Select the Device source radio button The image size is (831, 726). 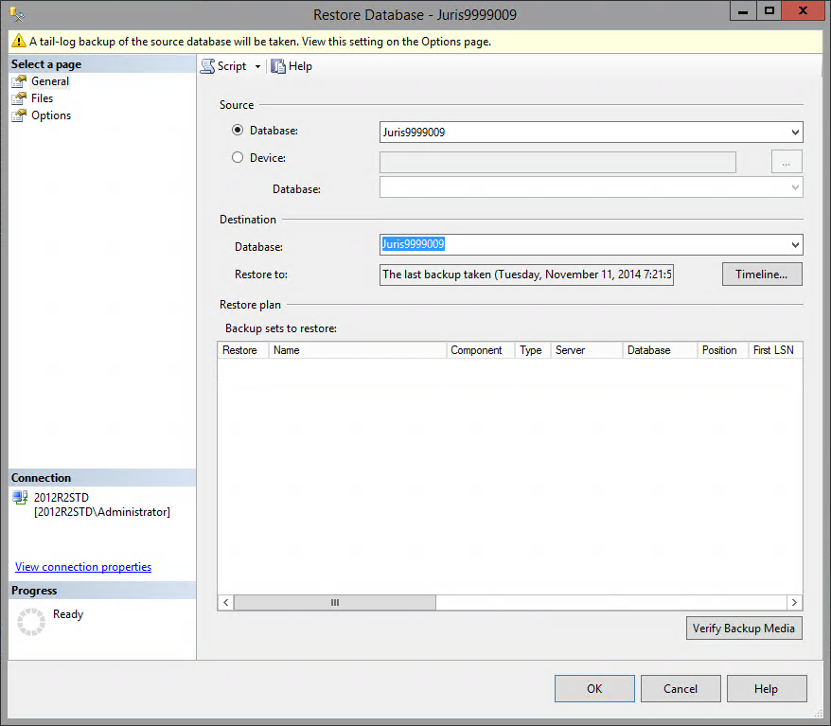tap(238, 158)
